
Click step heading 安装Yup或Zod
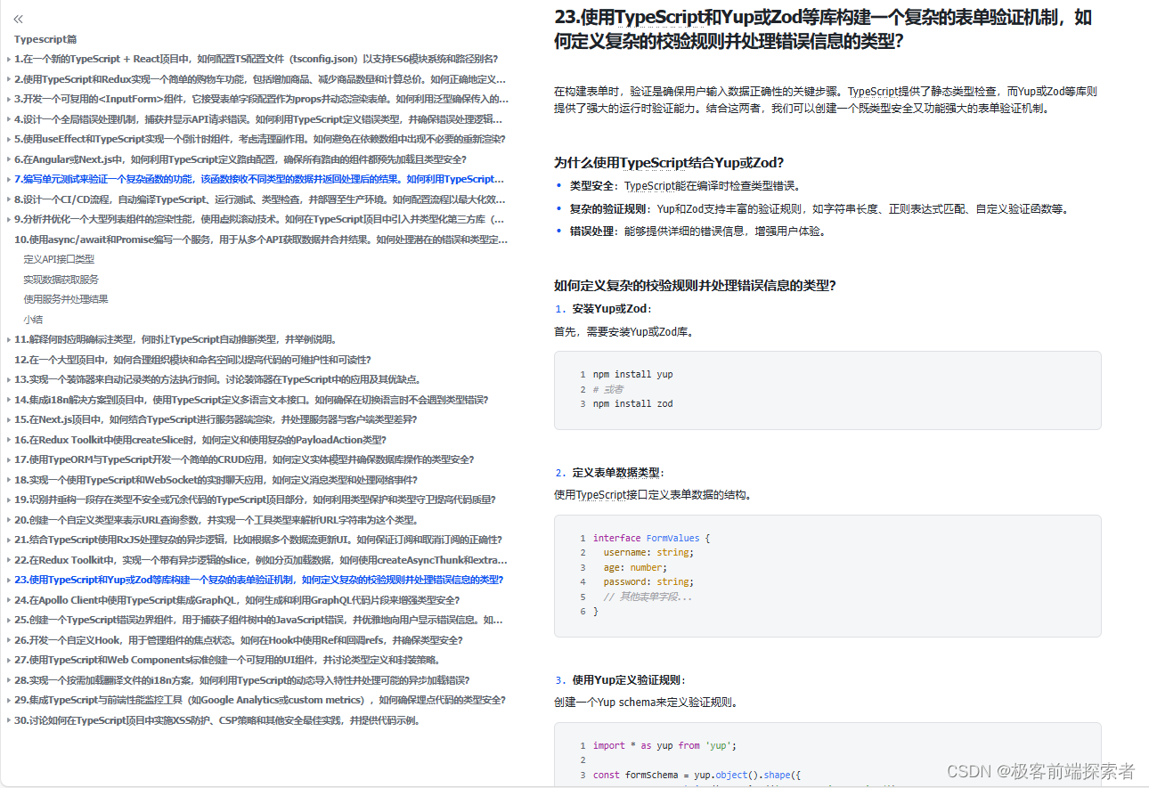(x=611, y=309)
